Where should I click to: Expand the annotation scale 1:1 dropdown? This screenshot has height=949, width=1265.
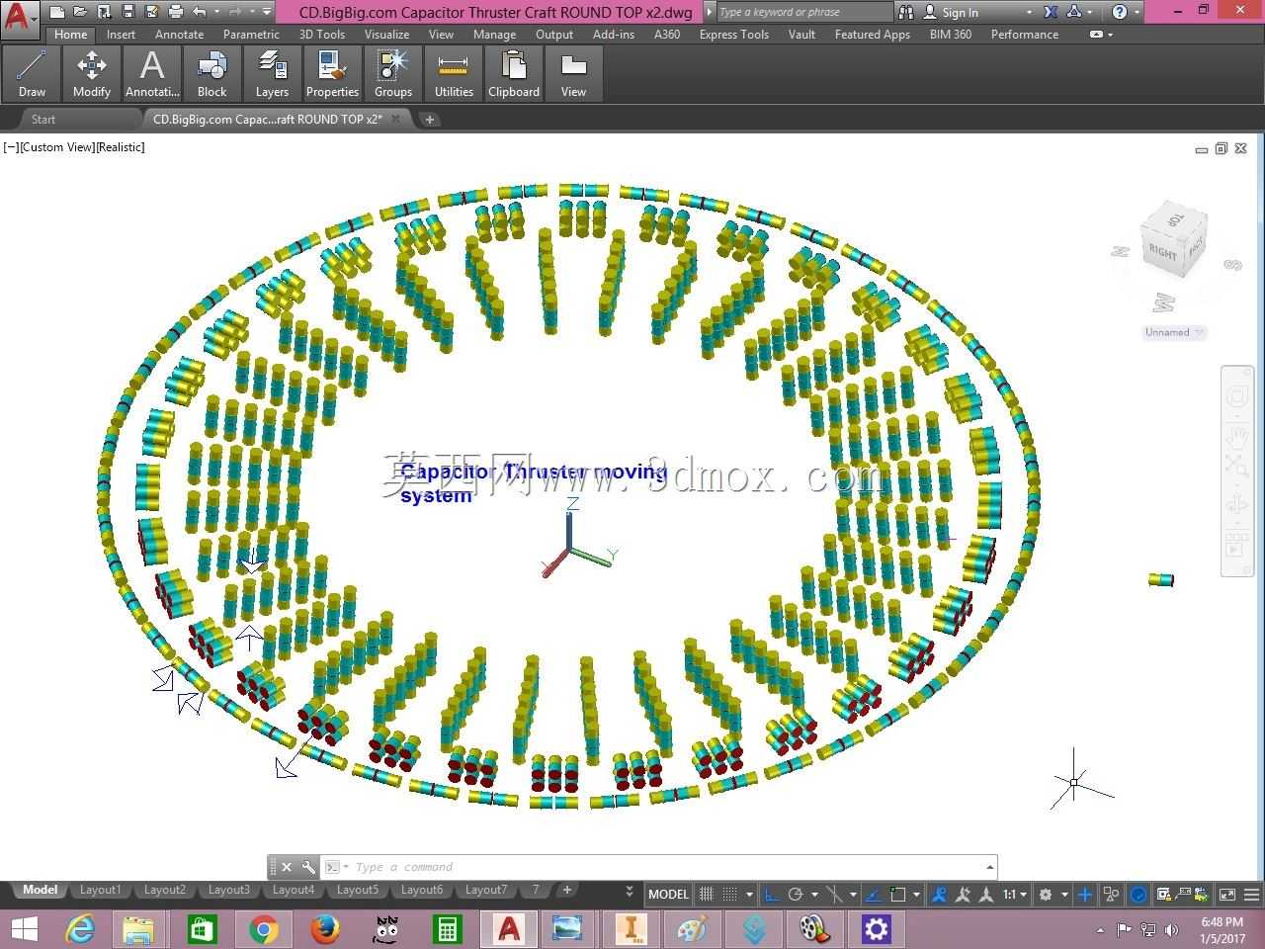(1024, 895)
